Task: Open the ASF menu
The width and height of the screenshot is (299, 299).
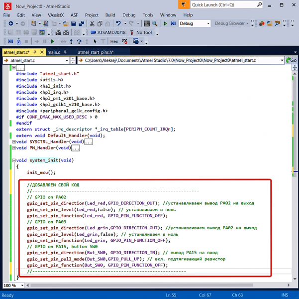Action: pyautogui.click(x=74, y=15)
